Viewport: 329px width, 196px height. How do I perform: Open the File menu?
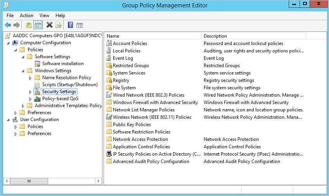[x=10, y=16]
